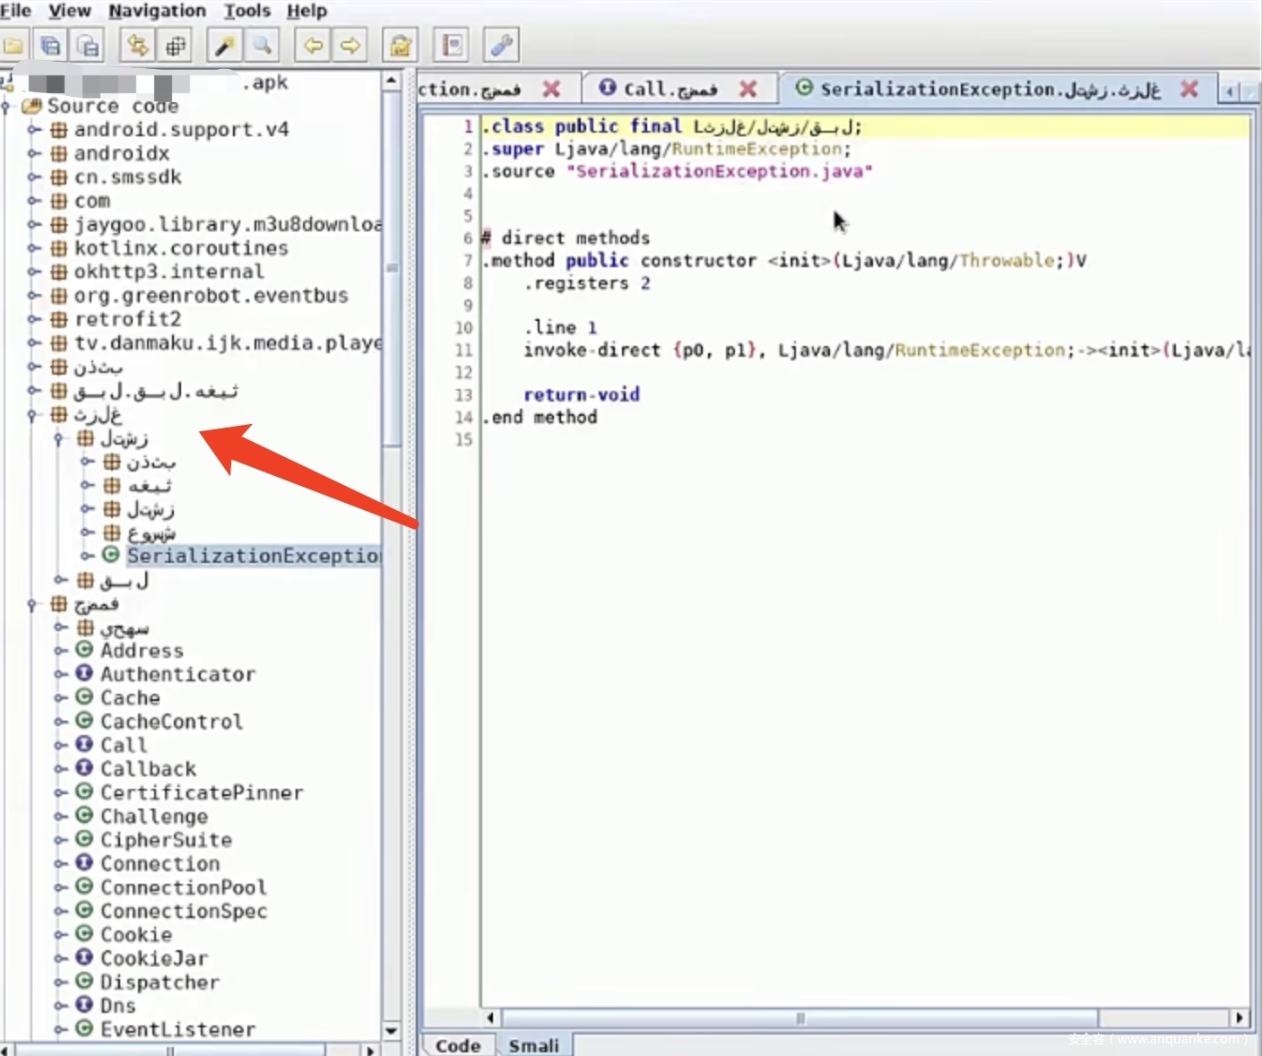
Task: Click the open file folder icon
Action: click(13, 45)
